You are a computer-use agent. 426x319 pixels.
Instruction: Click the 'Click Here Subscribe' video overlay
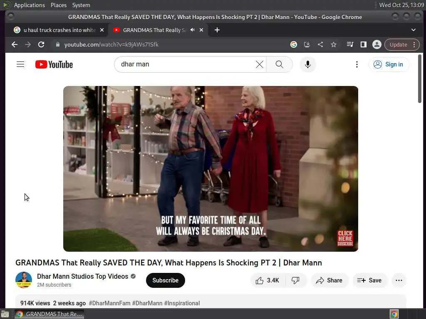click(345, 238)
